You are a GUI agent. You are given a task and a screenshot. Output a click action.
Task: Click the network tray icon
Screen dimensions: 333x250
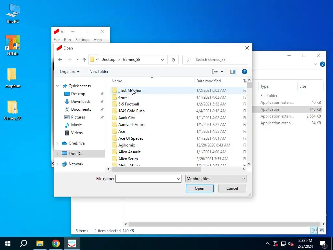[283, 243]
